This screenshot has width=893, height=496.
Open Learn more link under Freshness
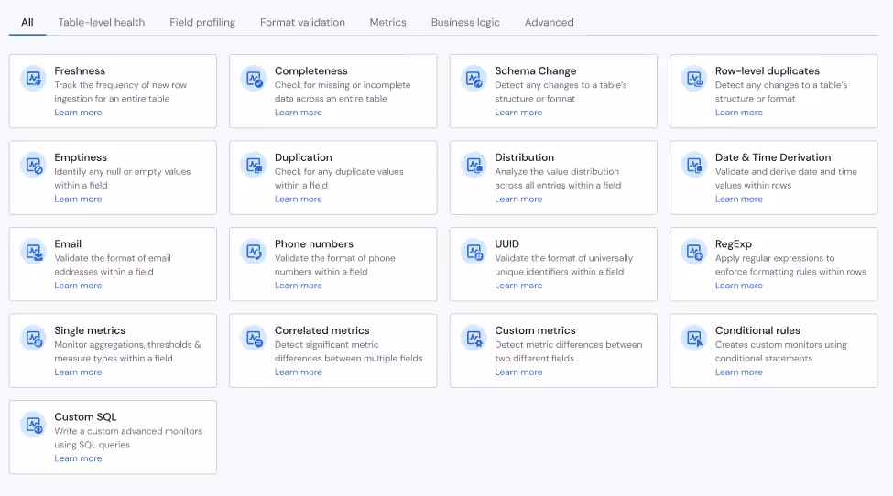tap(78, 112)
